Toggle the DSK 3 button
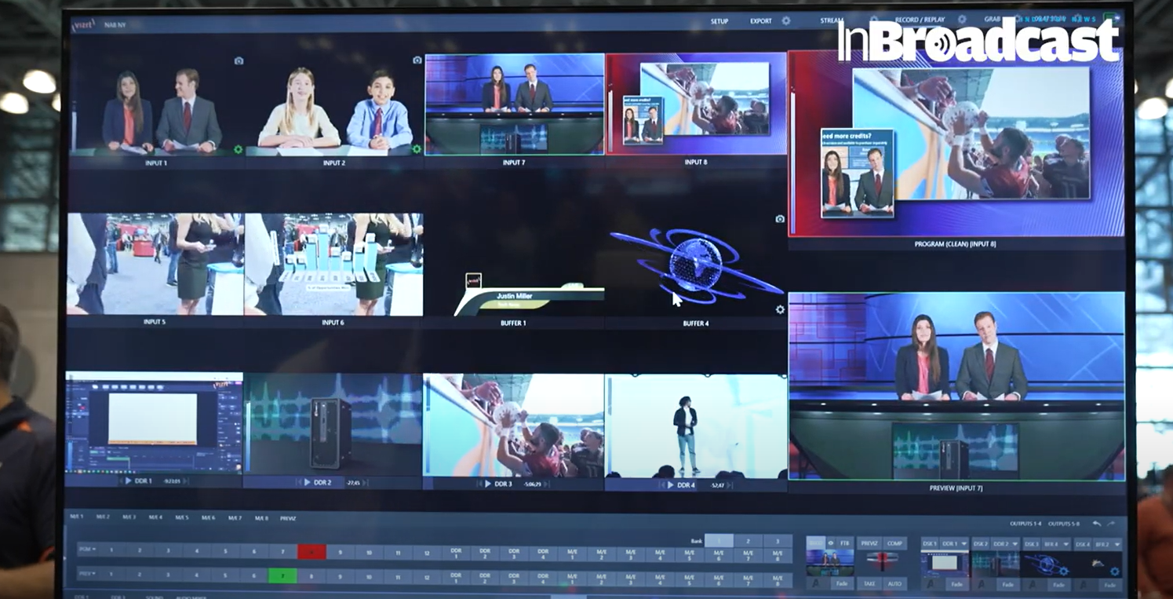1173x599 pixels. tap(1032, 544)
